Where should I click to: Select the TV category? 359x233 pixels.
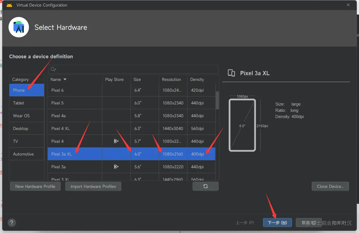27,141
